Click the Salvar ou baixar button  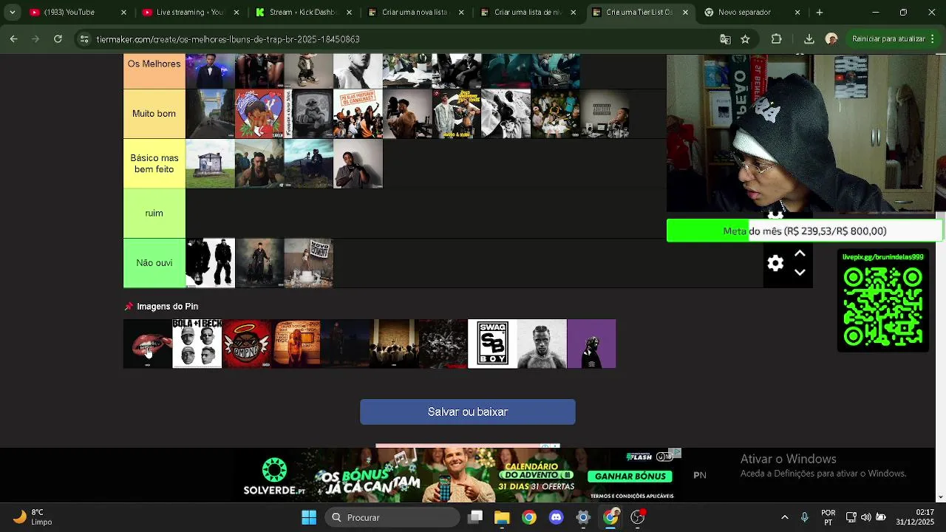point(467,412)
